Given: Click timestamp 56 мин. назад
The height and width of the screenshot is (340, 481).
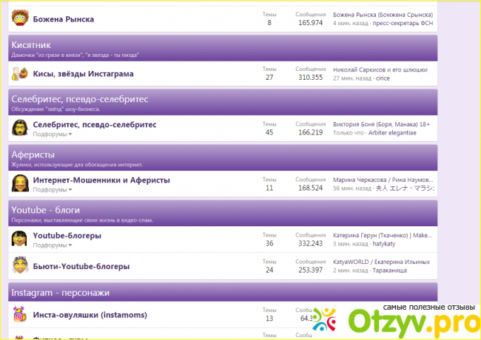Looking at the screenshot, I should point(352,188).
